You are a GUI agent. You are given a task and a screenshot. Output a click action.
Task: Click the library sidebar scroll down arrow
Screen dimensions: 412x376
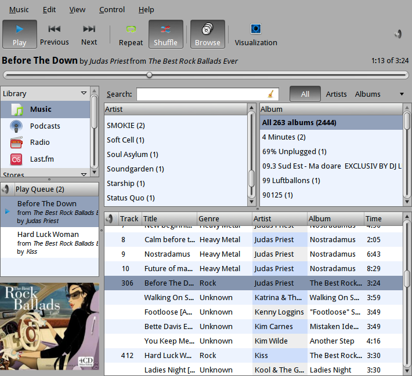tap(94, 173)
